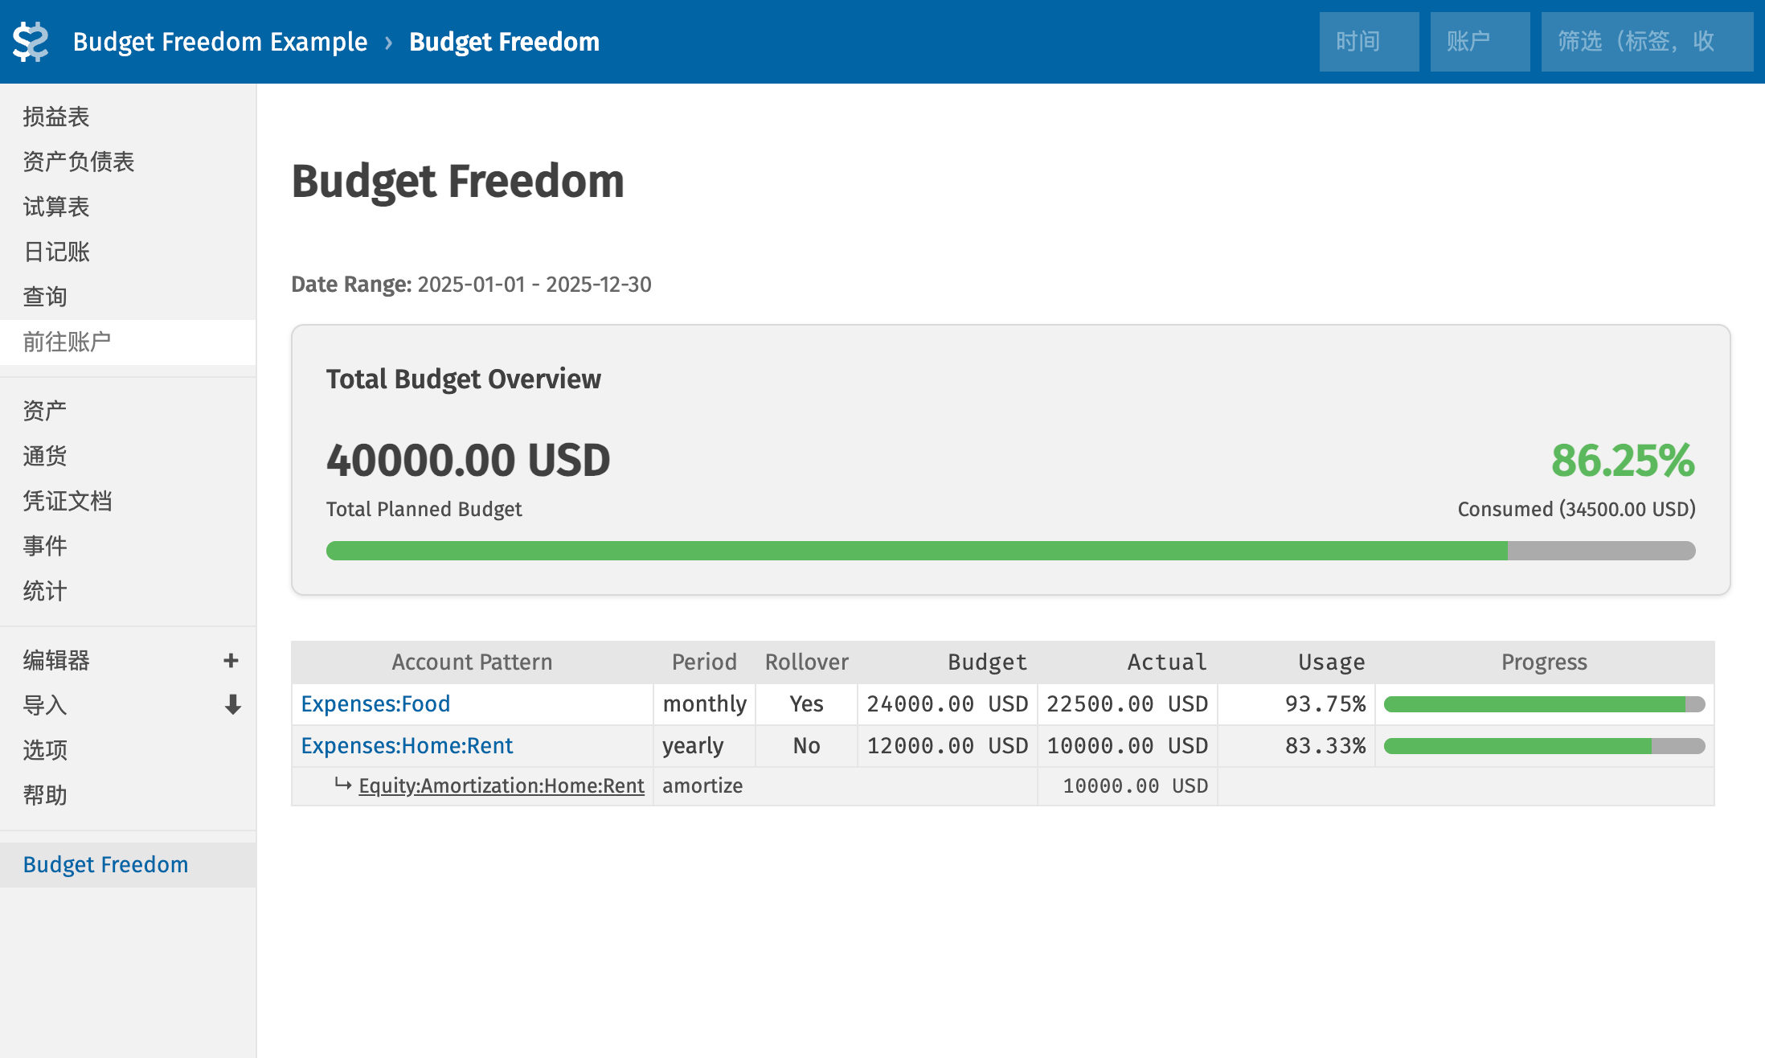
Task: Open the 时间 time filter field
Action: click(x=1369, y=42)
